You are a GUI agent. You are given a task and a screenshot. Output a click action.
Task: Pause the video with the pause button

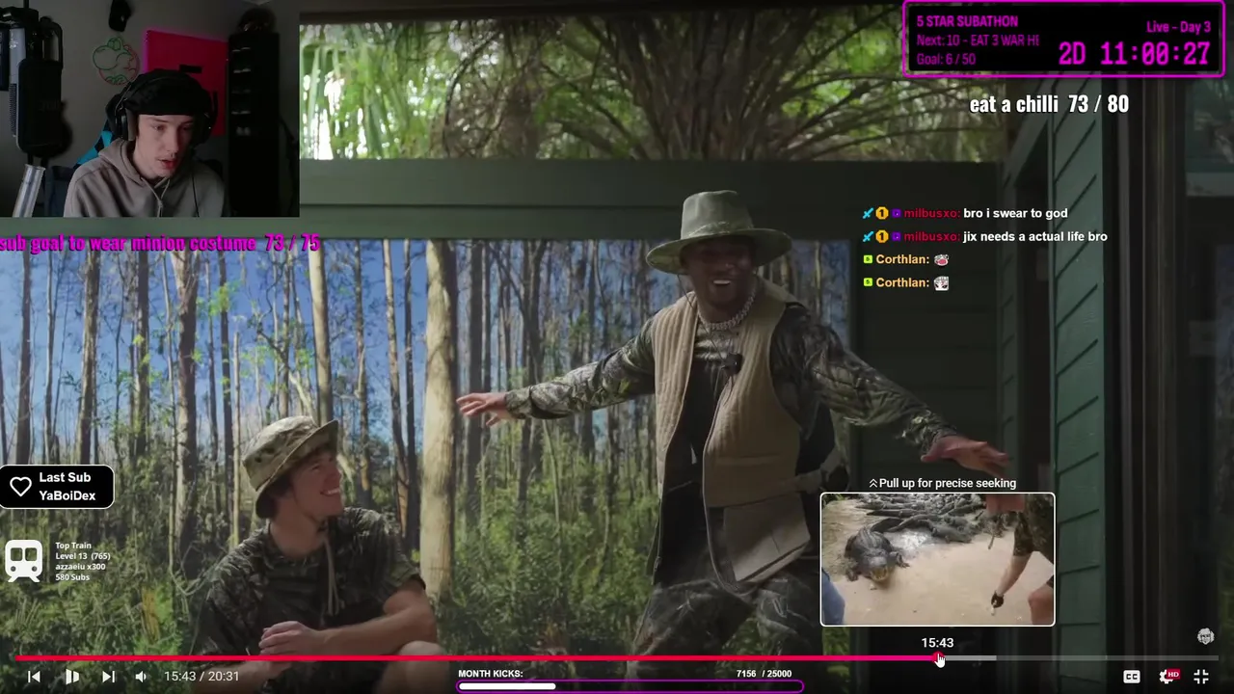[71, 677]
